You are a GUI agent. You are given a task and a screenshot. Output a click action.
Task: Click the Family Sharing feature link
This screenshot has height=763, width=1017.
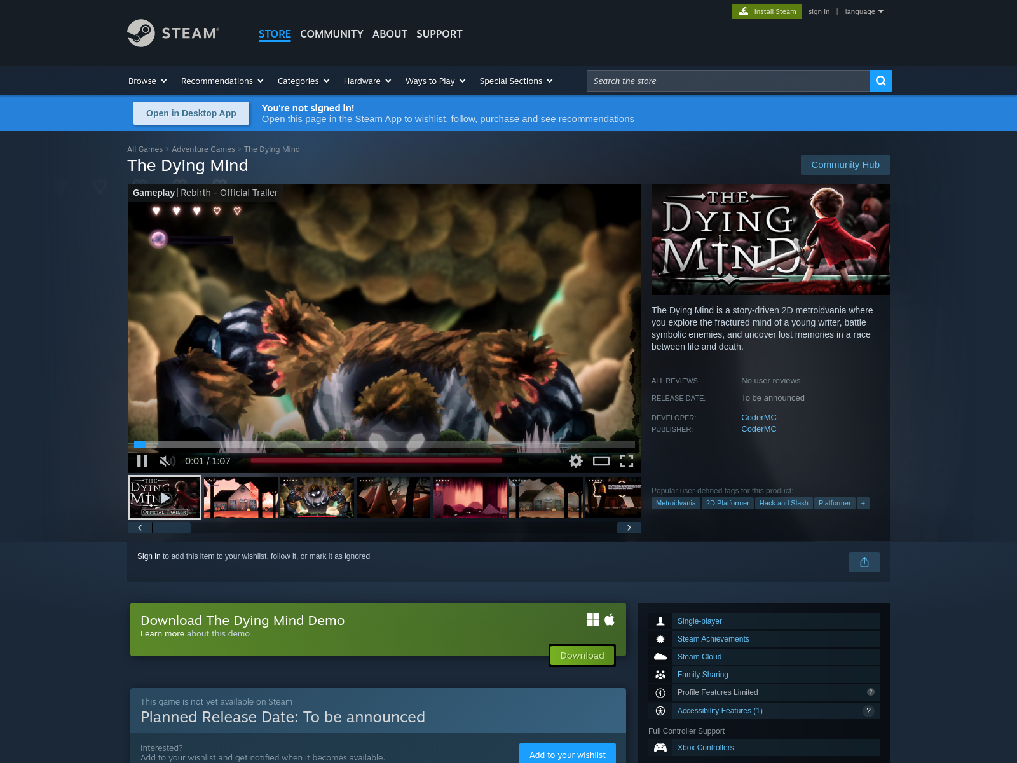point(703,675)
